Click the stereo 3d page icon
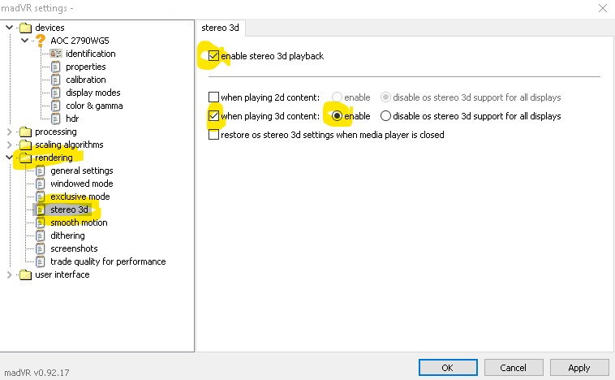The image size is (615, 380). pyautogui.click(x=40, y=209)
